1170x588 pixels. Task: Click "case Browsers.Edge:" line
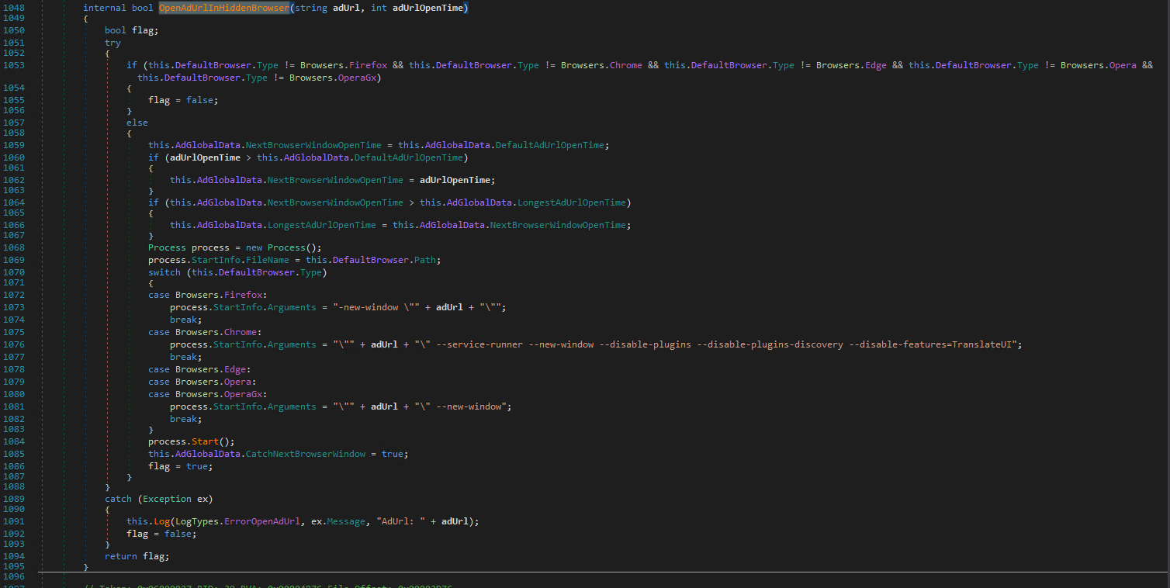tap(199, 369)
